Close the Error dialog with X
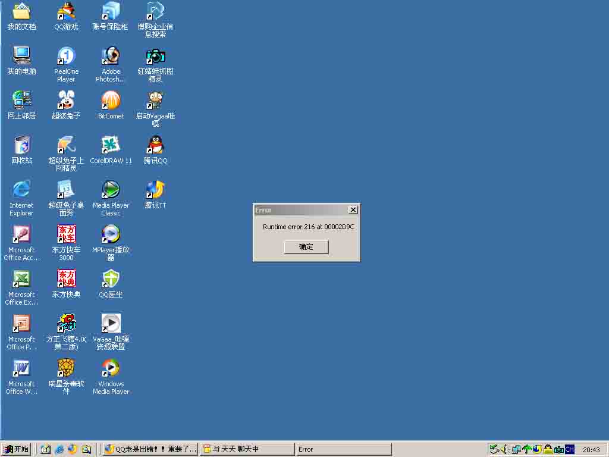609x457 pixels. click(353, 210)
